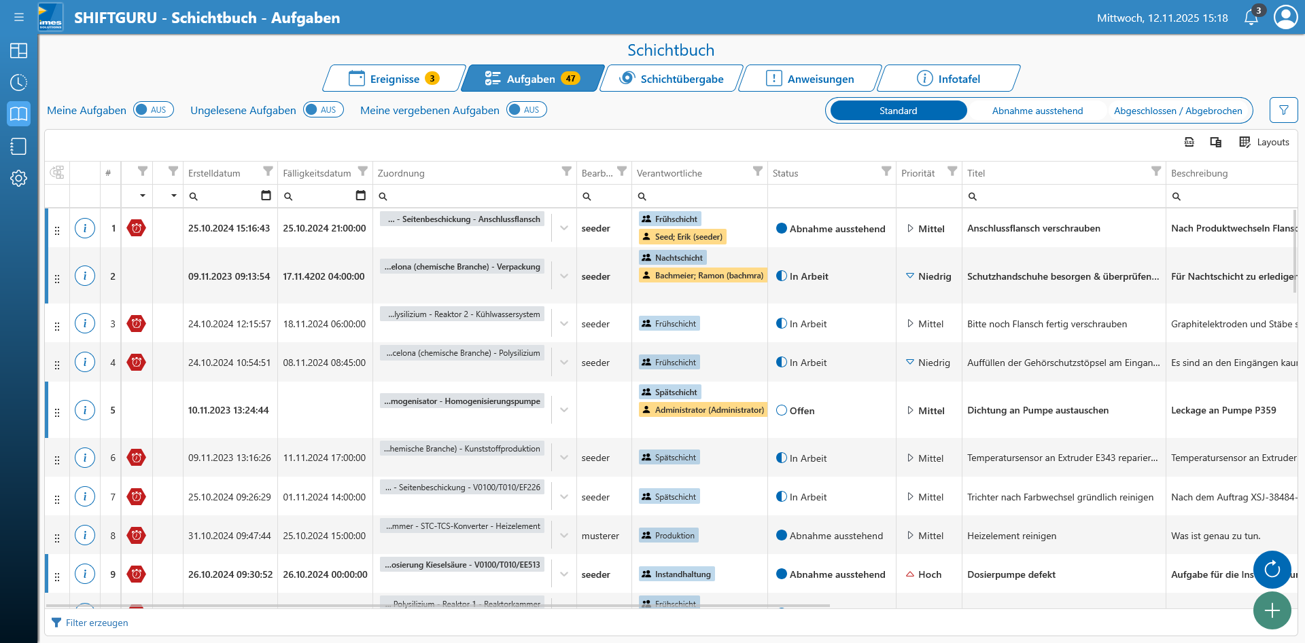Click the blue refresh round button
The width and height of the screenshot is (1305, 643).
[x=1272, y=570]
